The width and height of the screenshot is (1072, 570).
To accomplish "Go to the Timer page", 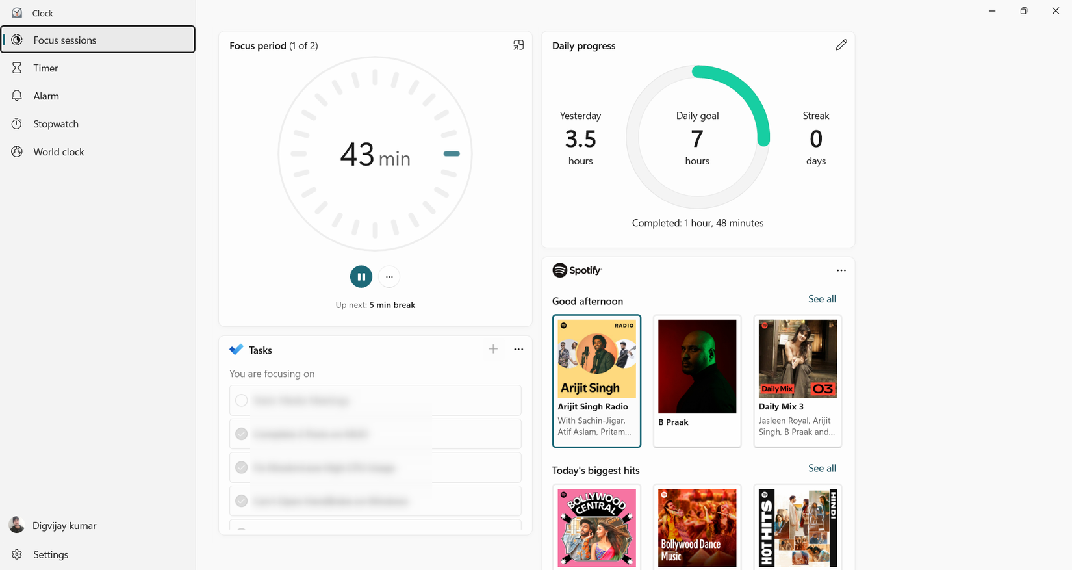I will point(98,68).
